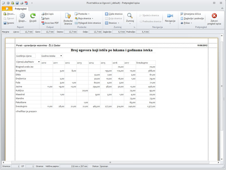This screenshot has height=170, width=226.
Task: Click the Gore margin input field
Action: click(47, 32)
